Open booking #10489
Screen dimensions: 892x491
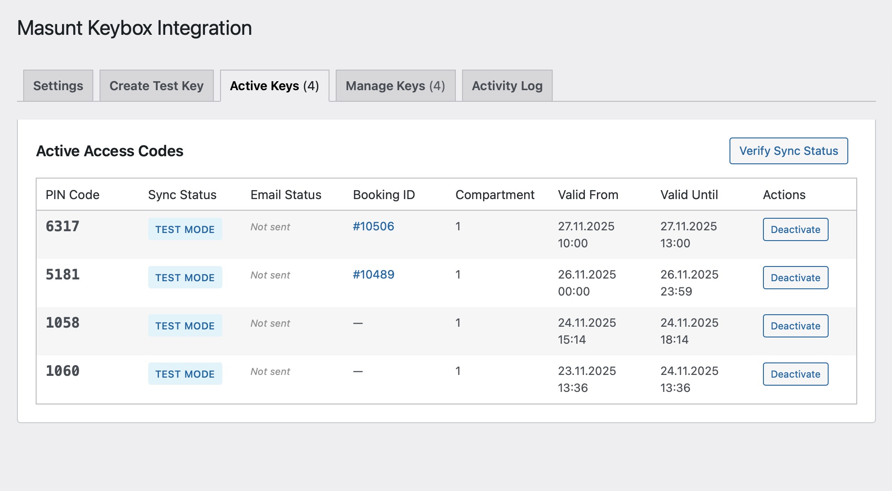pos(373,275)
